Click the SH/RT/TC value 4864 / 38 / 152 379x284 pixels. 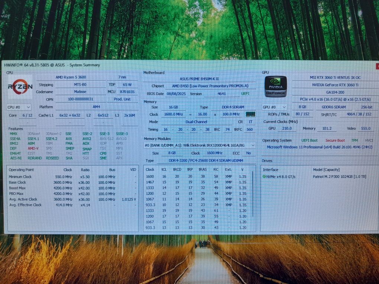click(359, 114)
